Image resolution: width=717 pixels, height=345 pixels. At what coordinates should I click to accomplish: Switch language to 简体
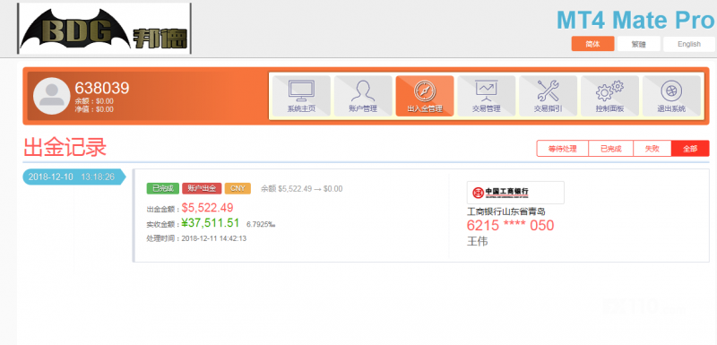pyautogui.click(x=592, y=44)
